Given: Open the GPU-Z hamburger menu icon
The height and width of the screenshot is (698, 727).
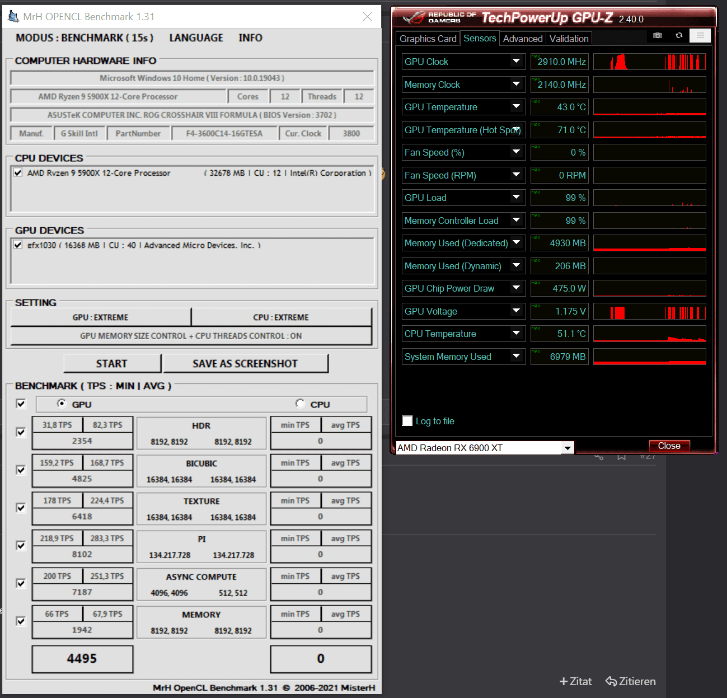Looking at the screenshot, I should click(x=700, y=36).
